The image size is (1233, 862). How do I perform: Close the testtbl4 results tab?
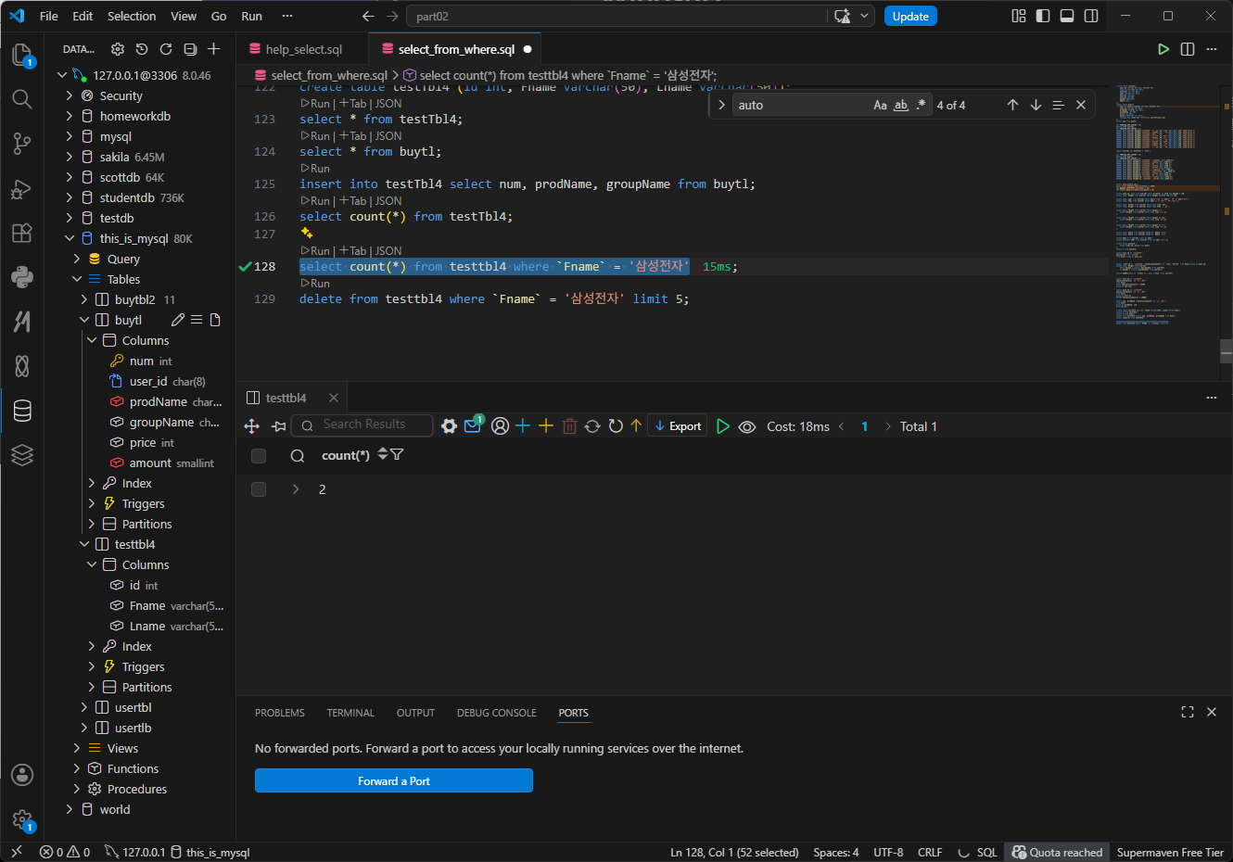[334, 398]
